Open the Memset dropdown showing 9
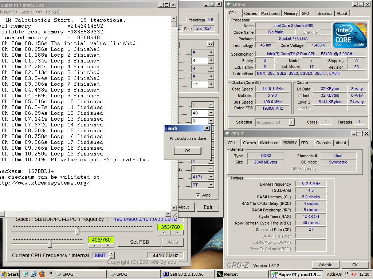The width and height of the screenshot is (373, 279). 211,121
